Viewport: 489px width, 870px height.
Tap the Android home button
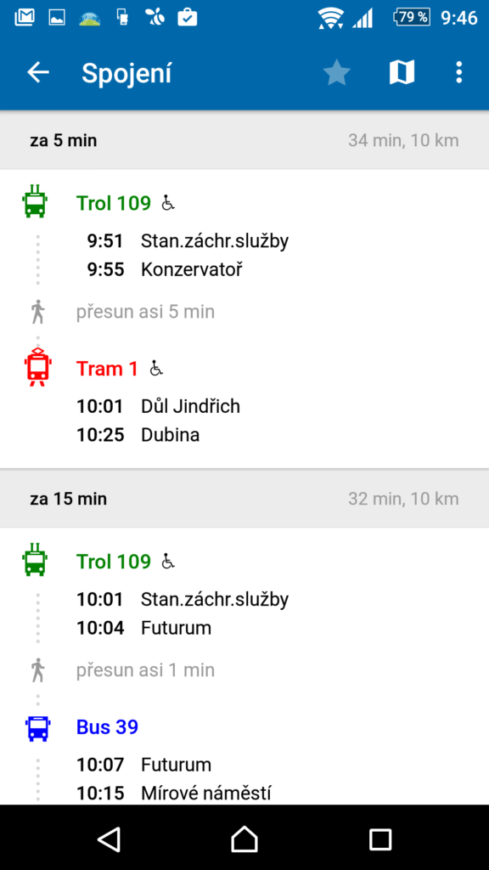(x=244, y=839)
